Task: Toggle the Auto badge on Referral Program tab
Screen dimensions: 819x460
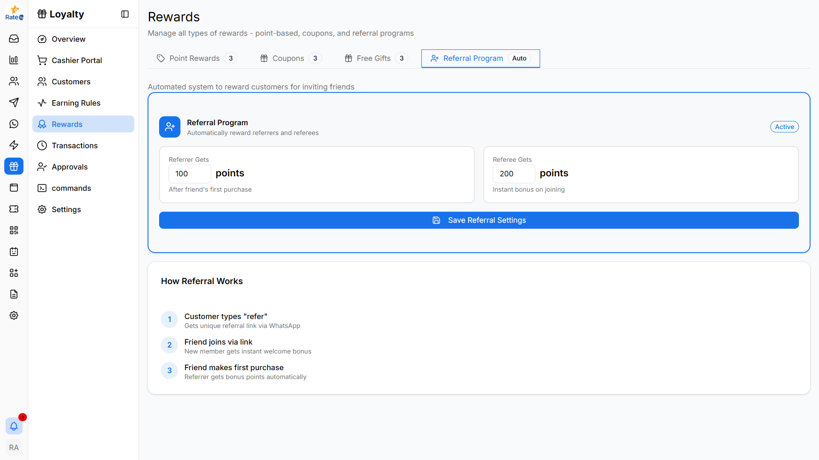Action: click(x=519, y=58)
